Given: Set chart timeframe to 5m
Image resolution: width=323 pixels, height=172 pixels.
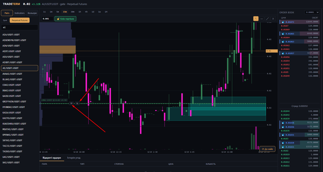Looking at the screenshot, I should pyautogui.click(x=58, y=12).
